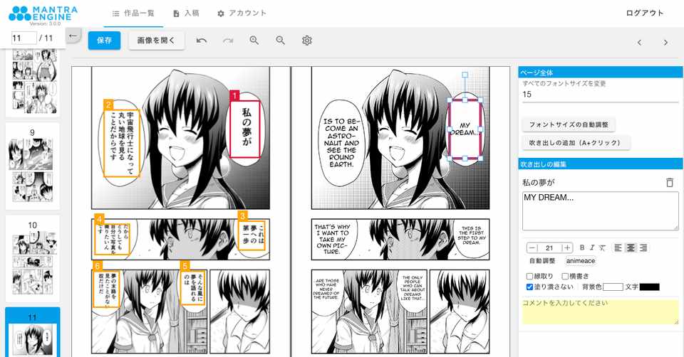The image size is (684, 357).
Task: Align bubble text right
Action: pos(643,247)
